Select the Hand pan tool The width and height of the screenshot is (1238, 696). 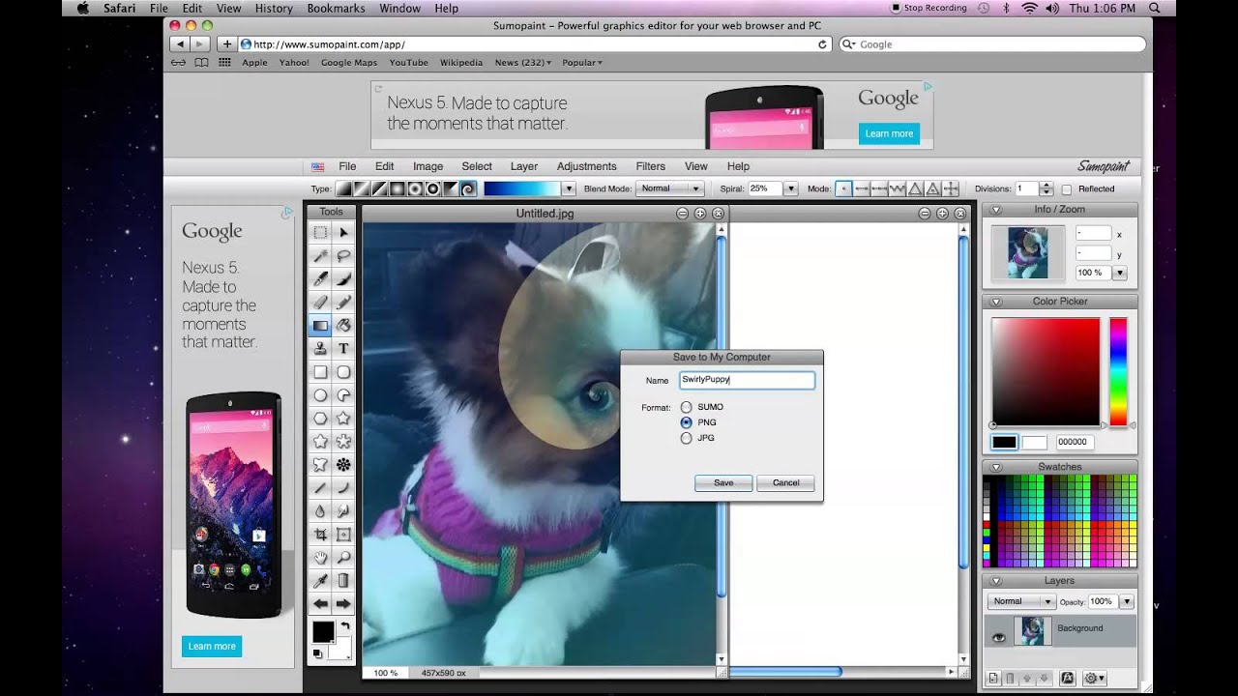coord(320,557)
